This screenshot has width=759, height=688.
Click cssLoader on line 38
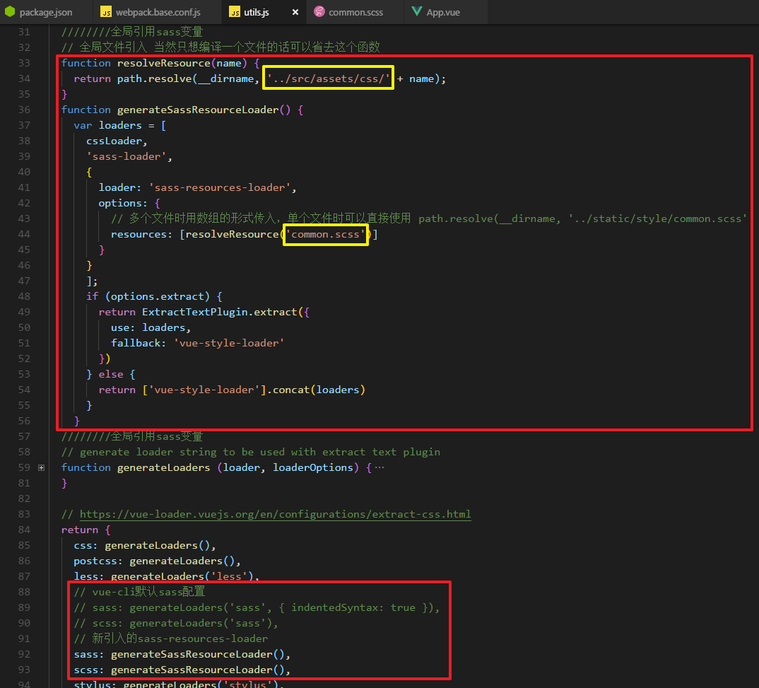pyautogui.click(x=114, y=141)
